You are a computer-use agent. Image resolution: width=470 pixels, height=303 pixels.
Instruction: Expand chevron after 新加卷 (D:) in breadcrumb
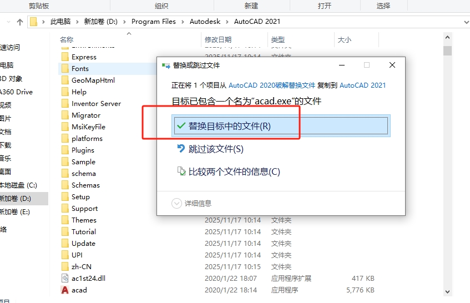click(x=124, y=22)
